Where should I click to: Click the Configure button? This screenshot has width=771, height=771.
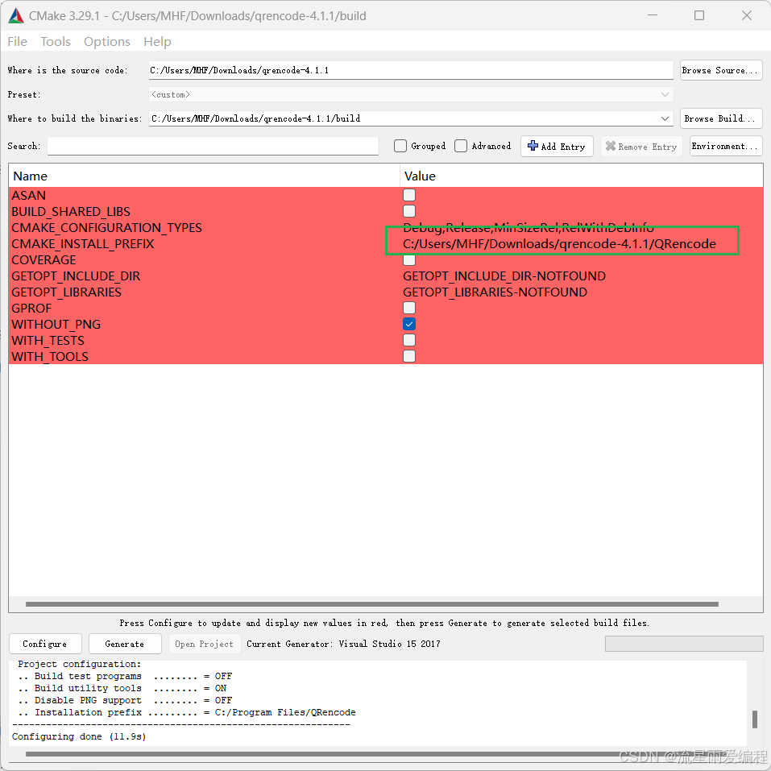(45, 644)
